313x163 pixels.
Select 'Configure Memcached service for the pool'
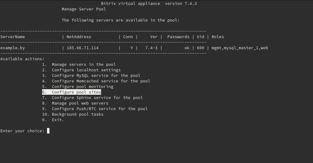click(101, 81)
